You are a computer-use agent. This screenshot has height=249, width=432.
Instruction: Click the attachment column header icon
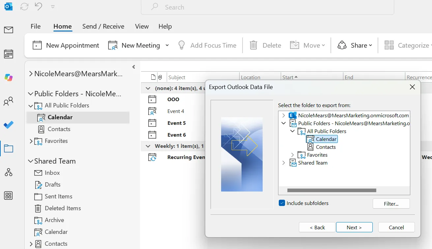pyautogui.click(x=160, y=78)
